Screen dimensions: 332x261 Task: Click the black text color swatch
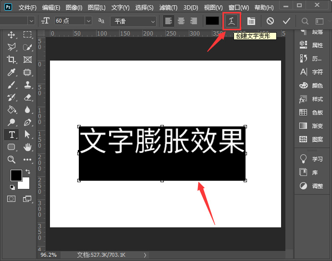coord(212,21)
